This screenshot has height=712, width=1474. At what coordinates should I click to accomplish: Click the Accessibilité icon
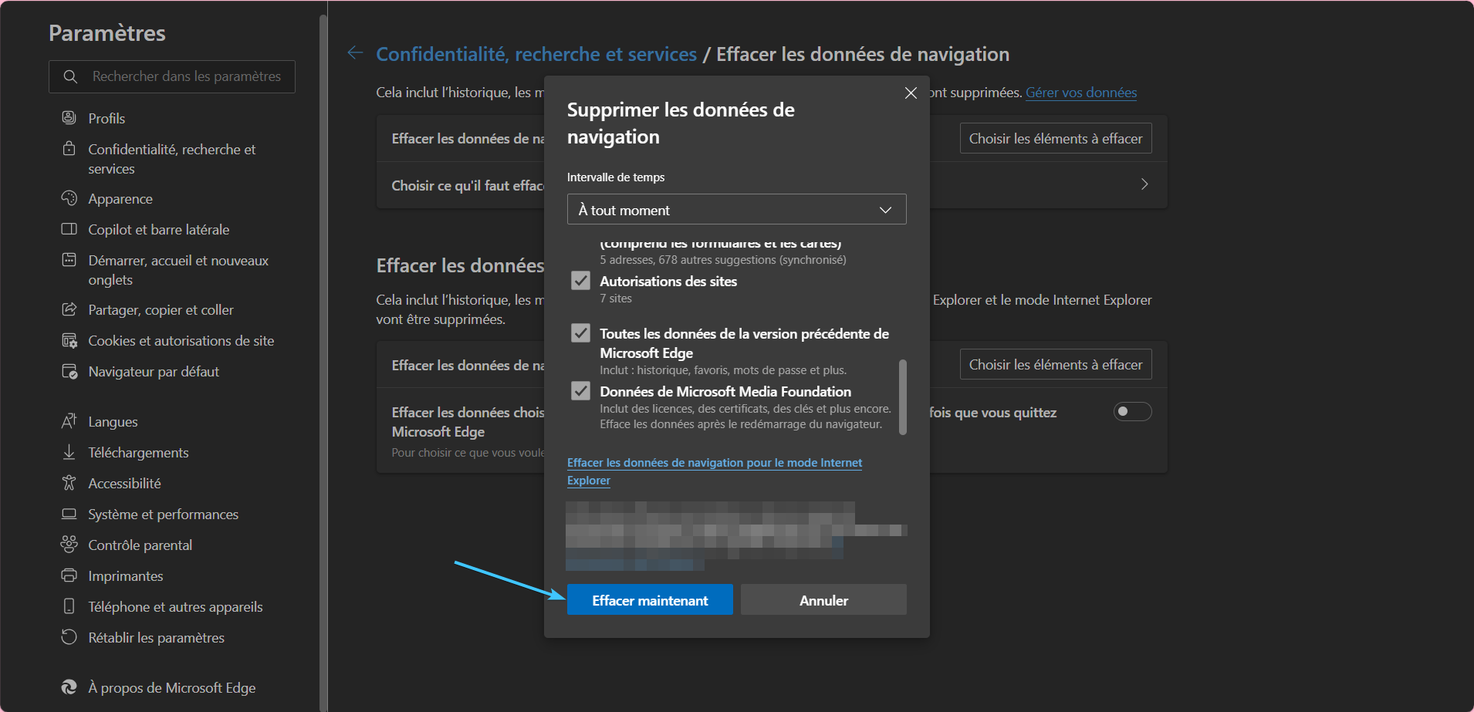[69, 483]
